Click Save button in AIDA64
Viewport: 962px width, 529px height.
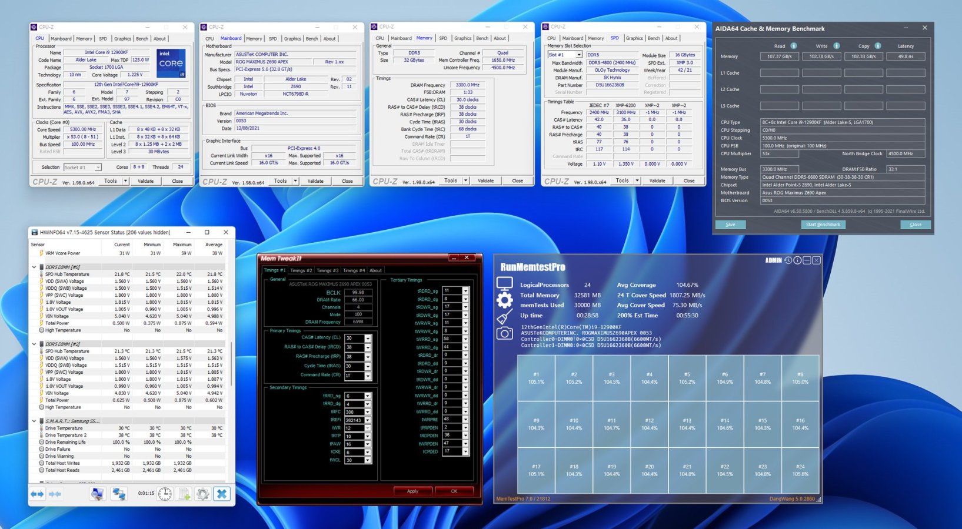[730, 225]
